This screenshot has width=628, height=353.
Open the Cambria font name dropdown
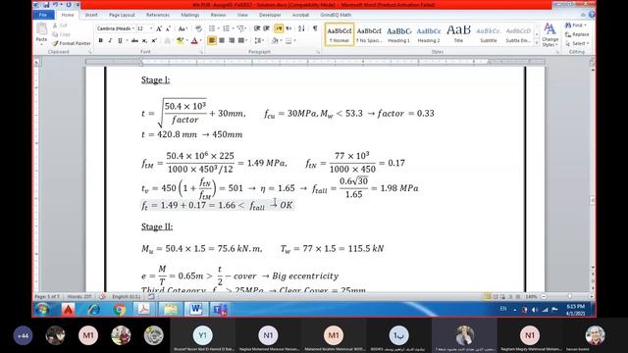(133, 28)
